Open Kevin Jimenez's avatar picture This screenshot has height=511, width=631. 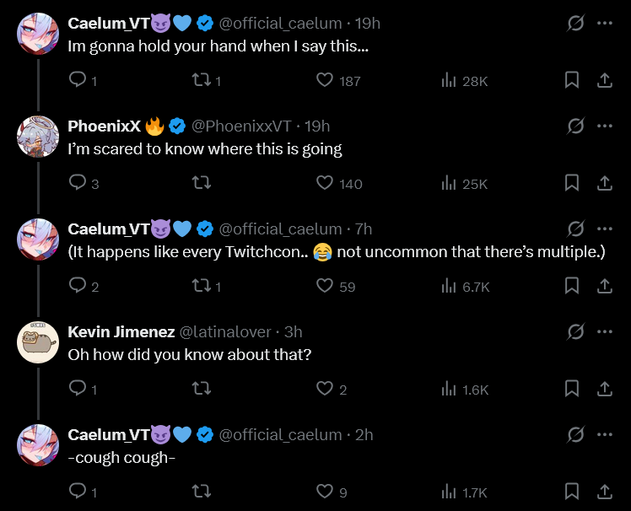point(38,342)
